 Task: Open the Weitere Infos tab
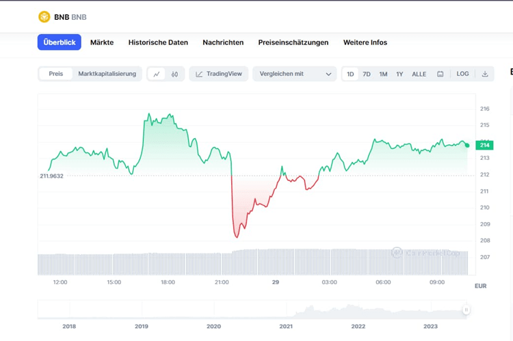point(365,42)
